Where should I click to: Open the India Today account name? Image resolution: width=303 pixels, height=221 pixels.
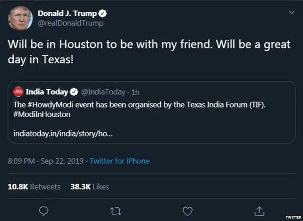[47, 92]
